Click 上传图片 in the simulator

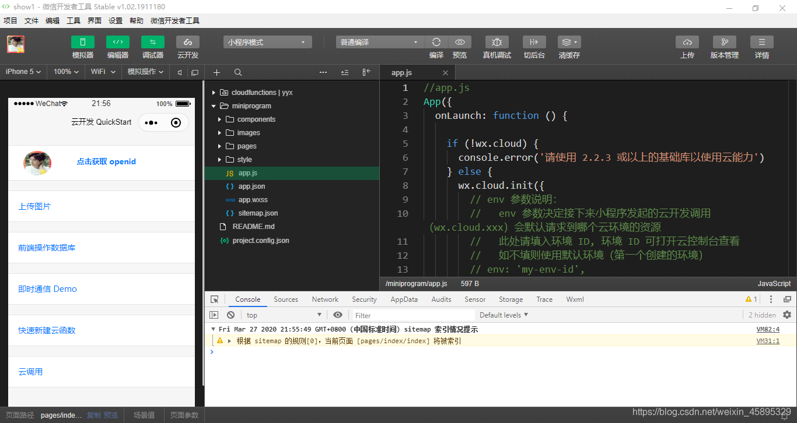pyautogui.click(x=34, y=206)
